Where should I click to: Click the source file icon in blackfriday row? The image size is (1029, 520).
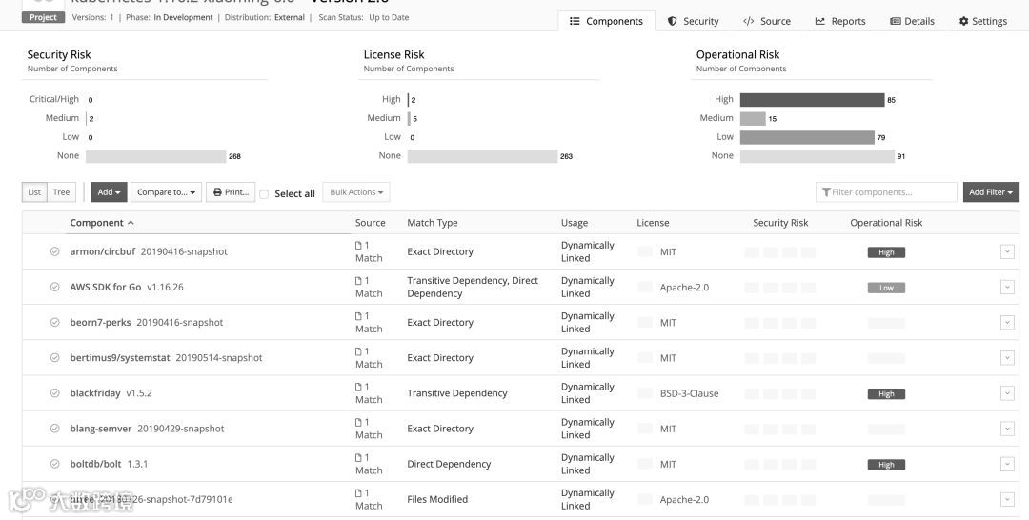[x=359, y=387]
